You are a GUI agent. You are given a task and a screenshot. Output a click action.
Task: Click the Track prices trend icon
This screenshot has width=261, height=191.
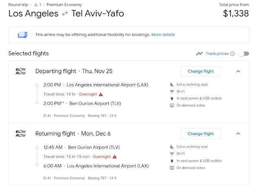[199, 53]
